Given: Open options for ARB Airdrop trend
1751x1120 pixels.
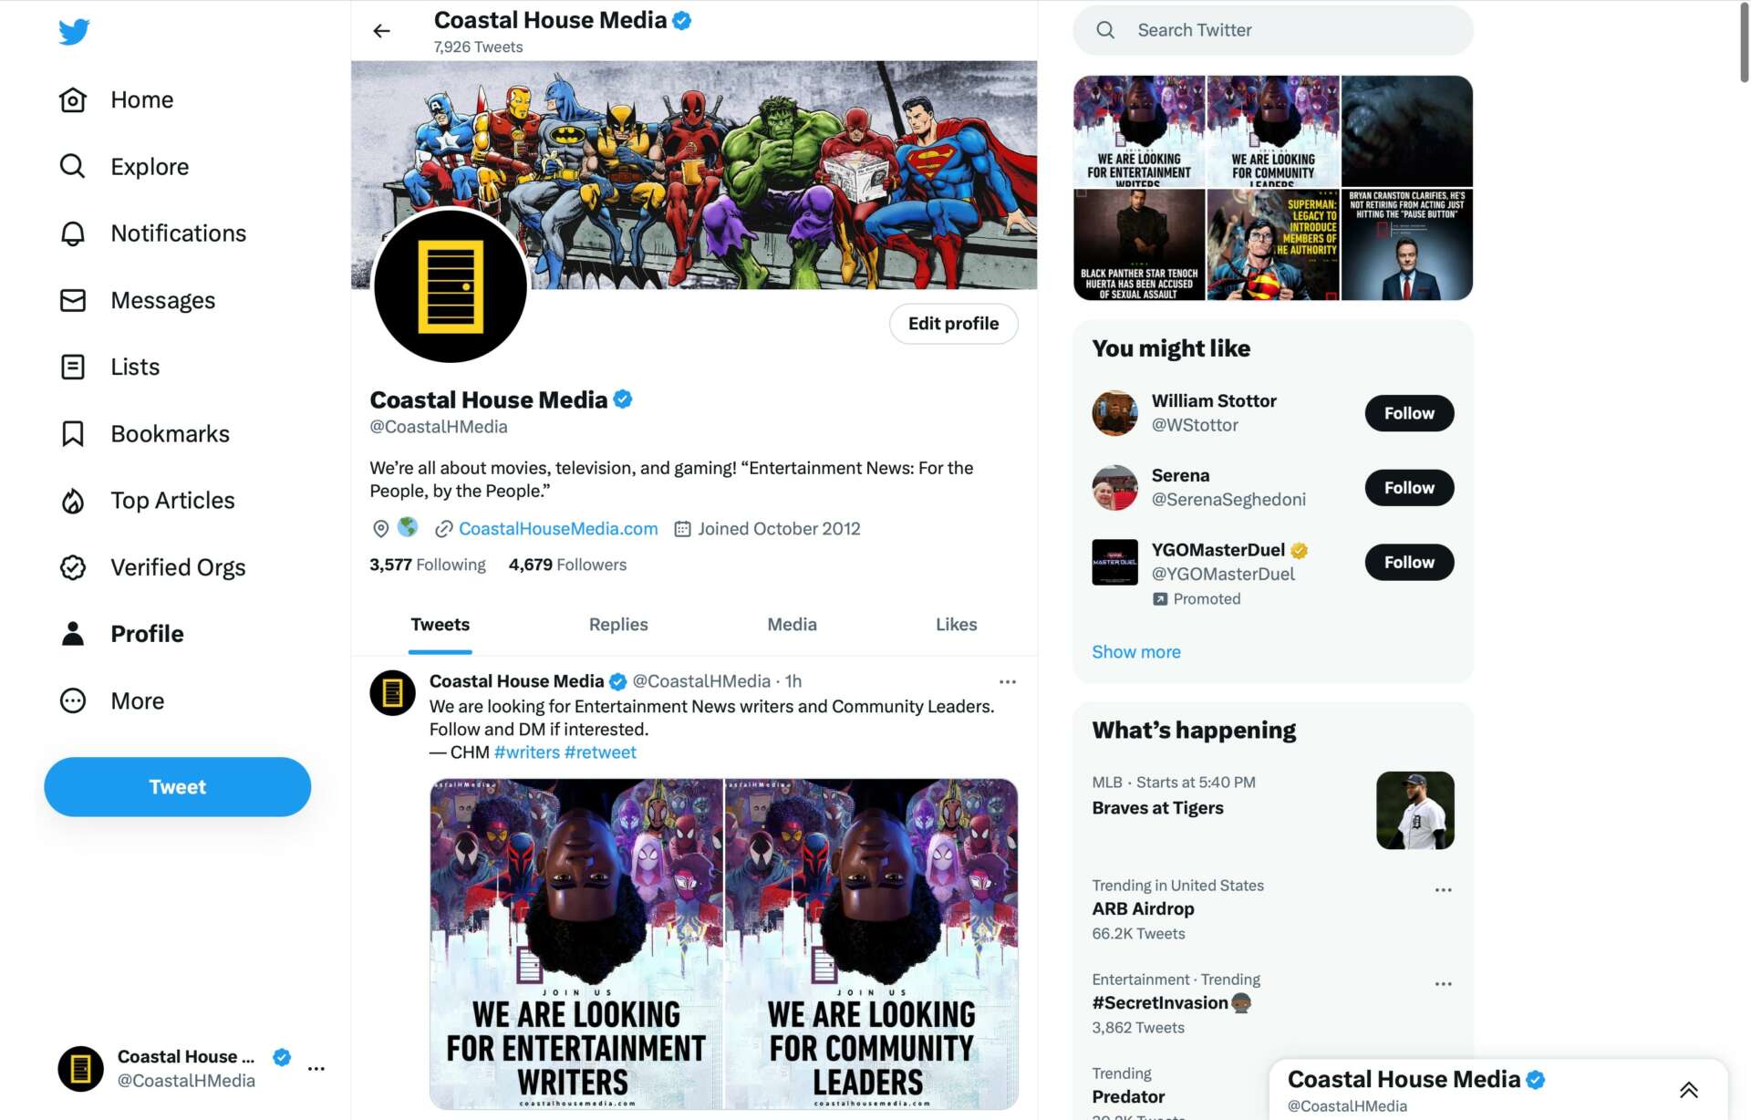Looking at the screenshot, I should pyautogui.click(x=1443, y=889).
